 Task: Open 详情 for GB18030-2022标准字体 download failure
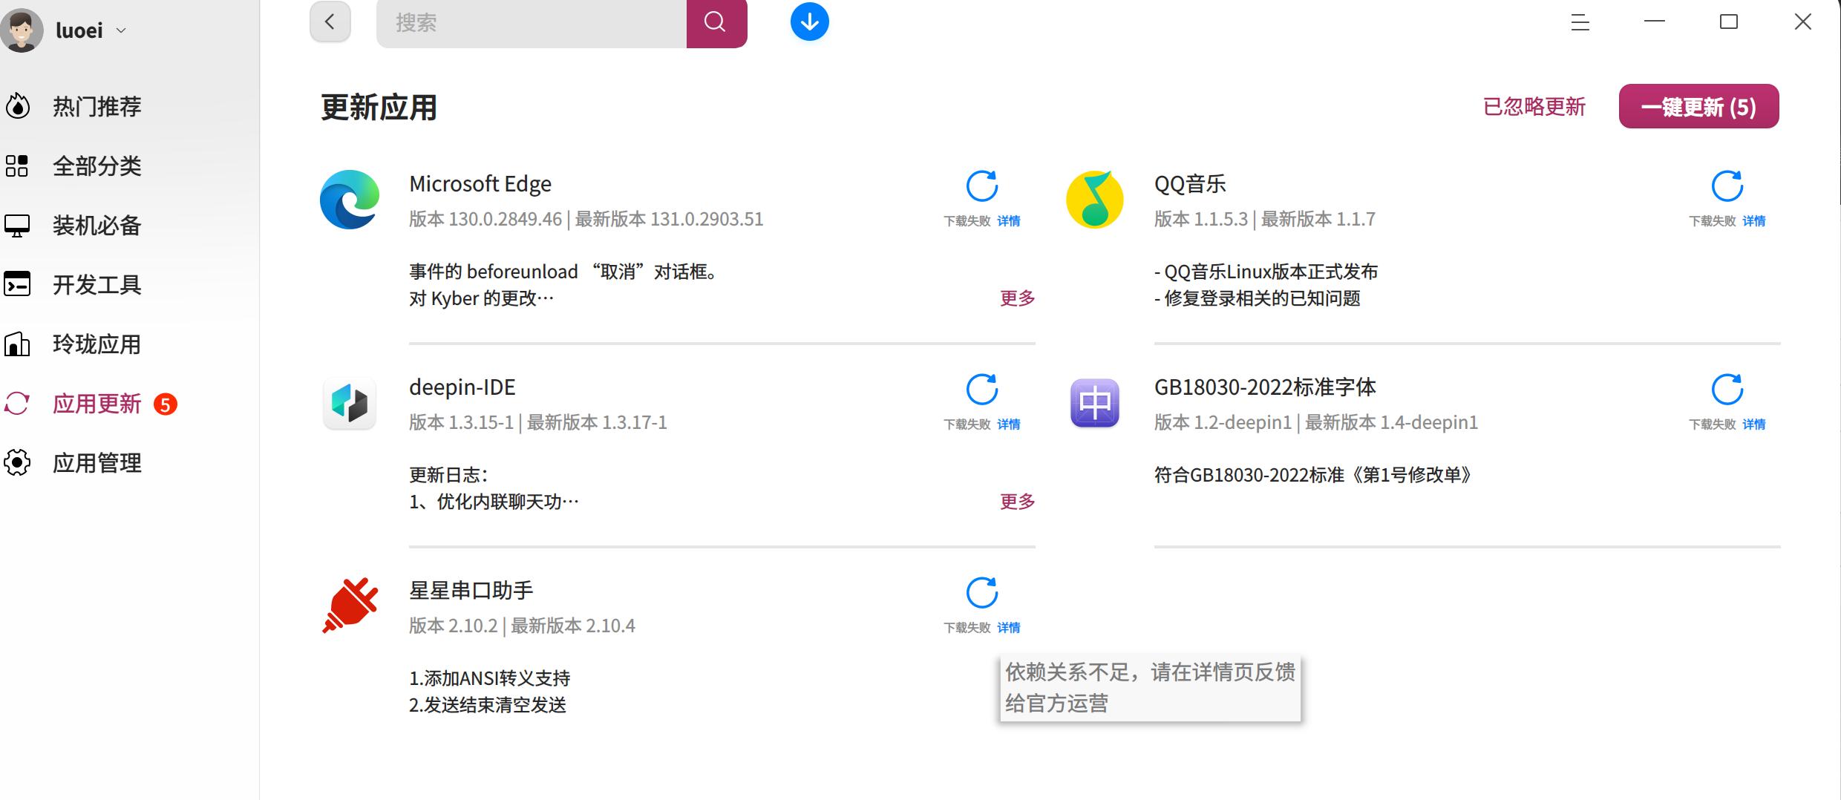(x=1753, y=424)
